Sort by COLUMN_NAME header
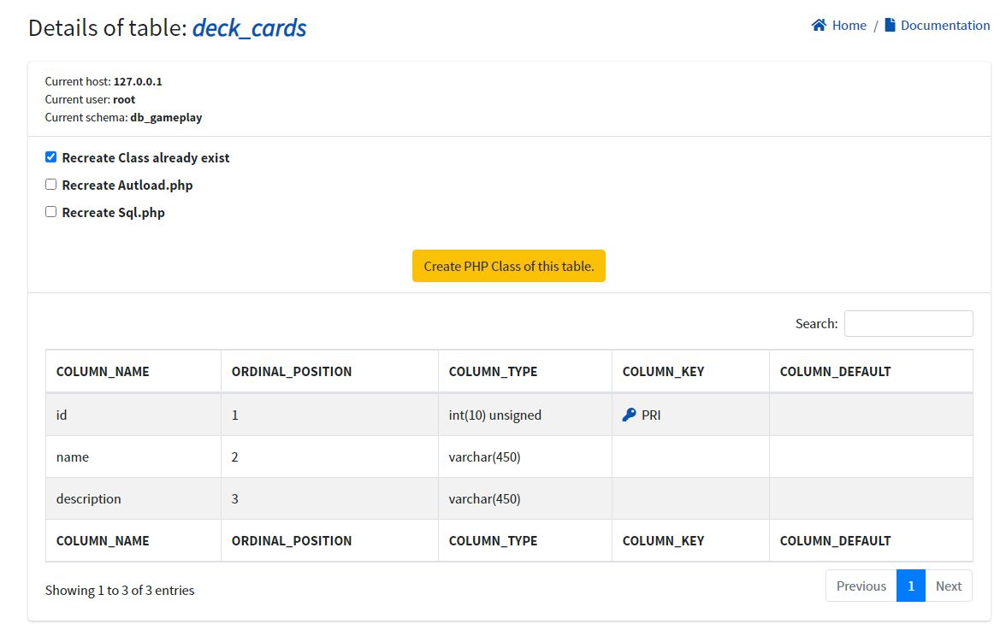 (x=103, y=372)
